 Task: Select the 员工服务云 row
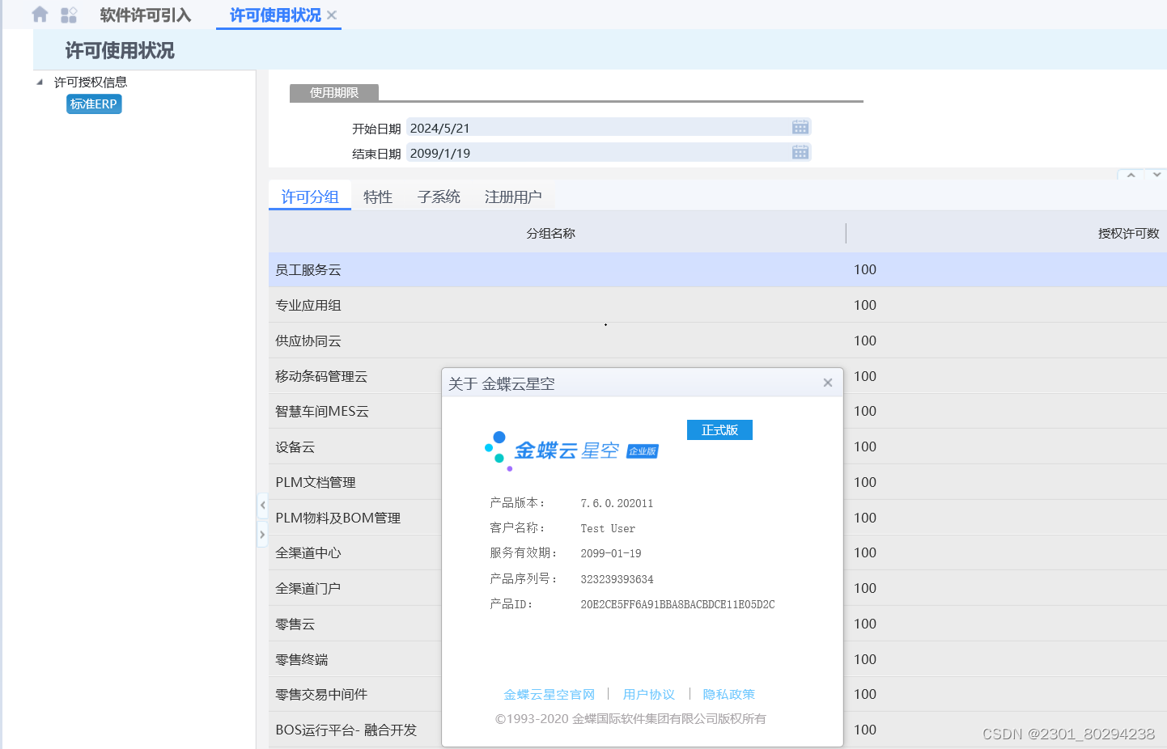718,269
